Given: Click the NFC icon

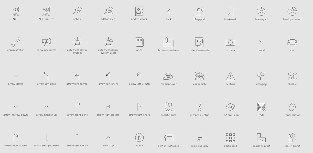Looking at the screenshot, I should [15, 12].
